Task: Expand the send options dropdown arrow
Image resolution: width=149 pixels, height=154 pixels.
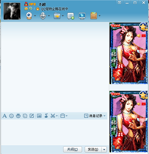Action: [104, 150]
